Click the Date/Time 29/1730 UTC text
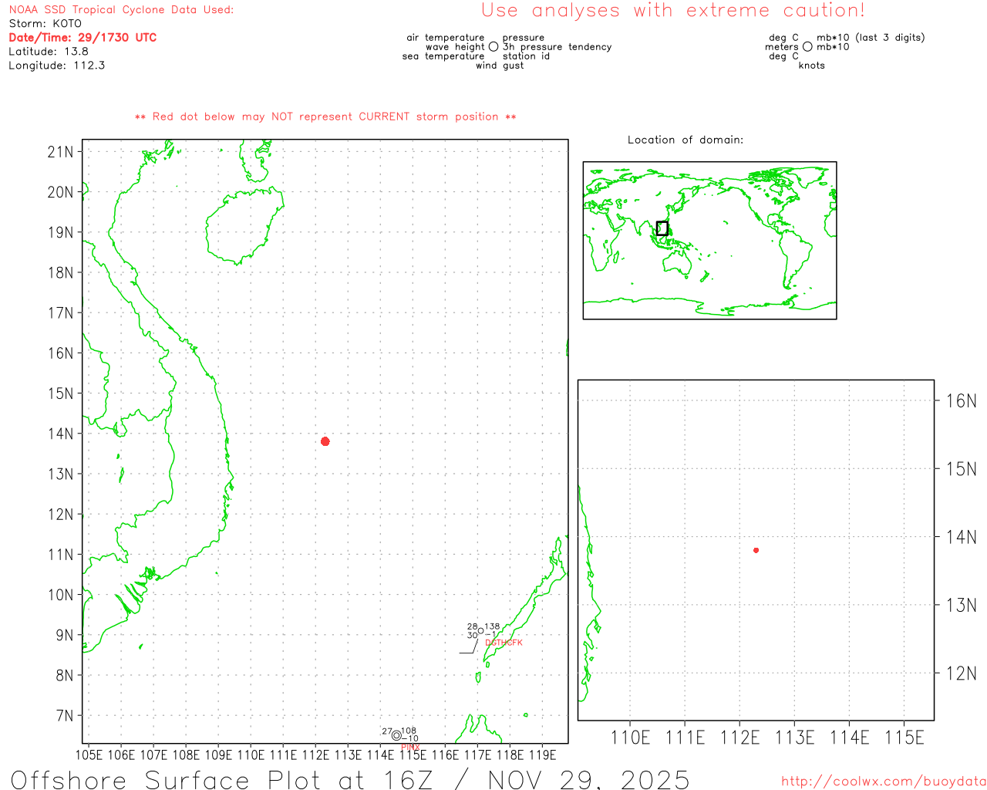Screen dimensions: 987x790 83,38
